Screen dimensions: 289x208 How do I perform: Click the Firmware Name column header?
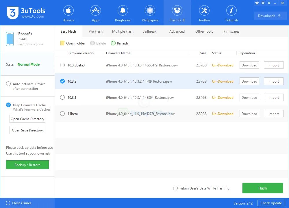point(118,53)
